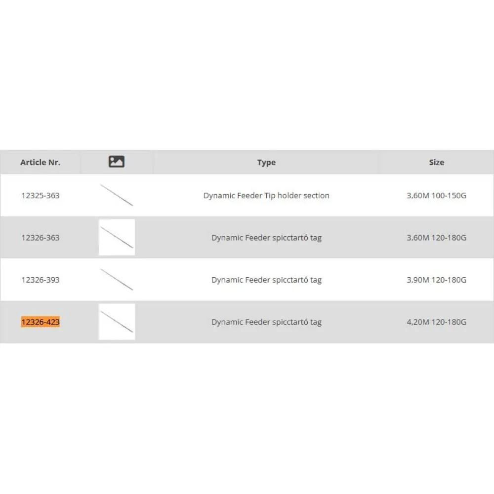This screenshot has width=494, height=494.
Task: Click article number 12325-363
Action: point(41,195)
